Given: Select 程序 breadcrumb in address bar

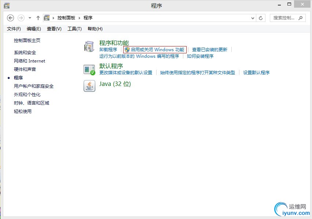Looking at the screenshot, I should click(88, 18).
